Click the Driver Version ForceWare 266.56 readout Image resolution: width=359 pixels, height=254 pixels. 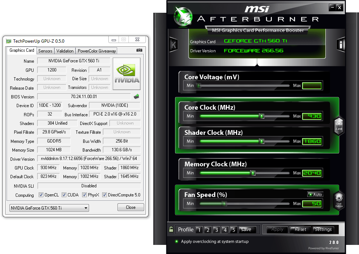click(254, 51)
